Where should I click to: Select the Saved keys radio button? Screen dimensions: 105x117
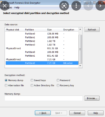click(x=38, y=80)
